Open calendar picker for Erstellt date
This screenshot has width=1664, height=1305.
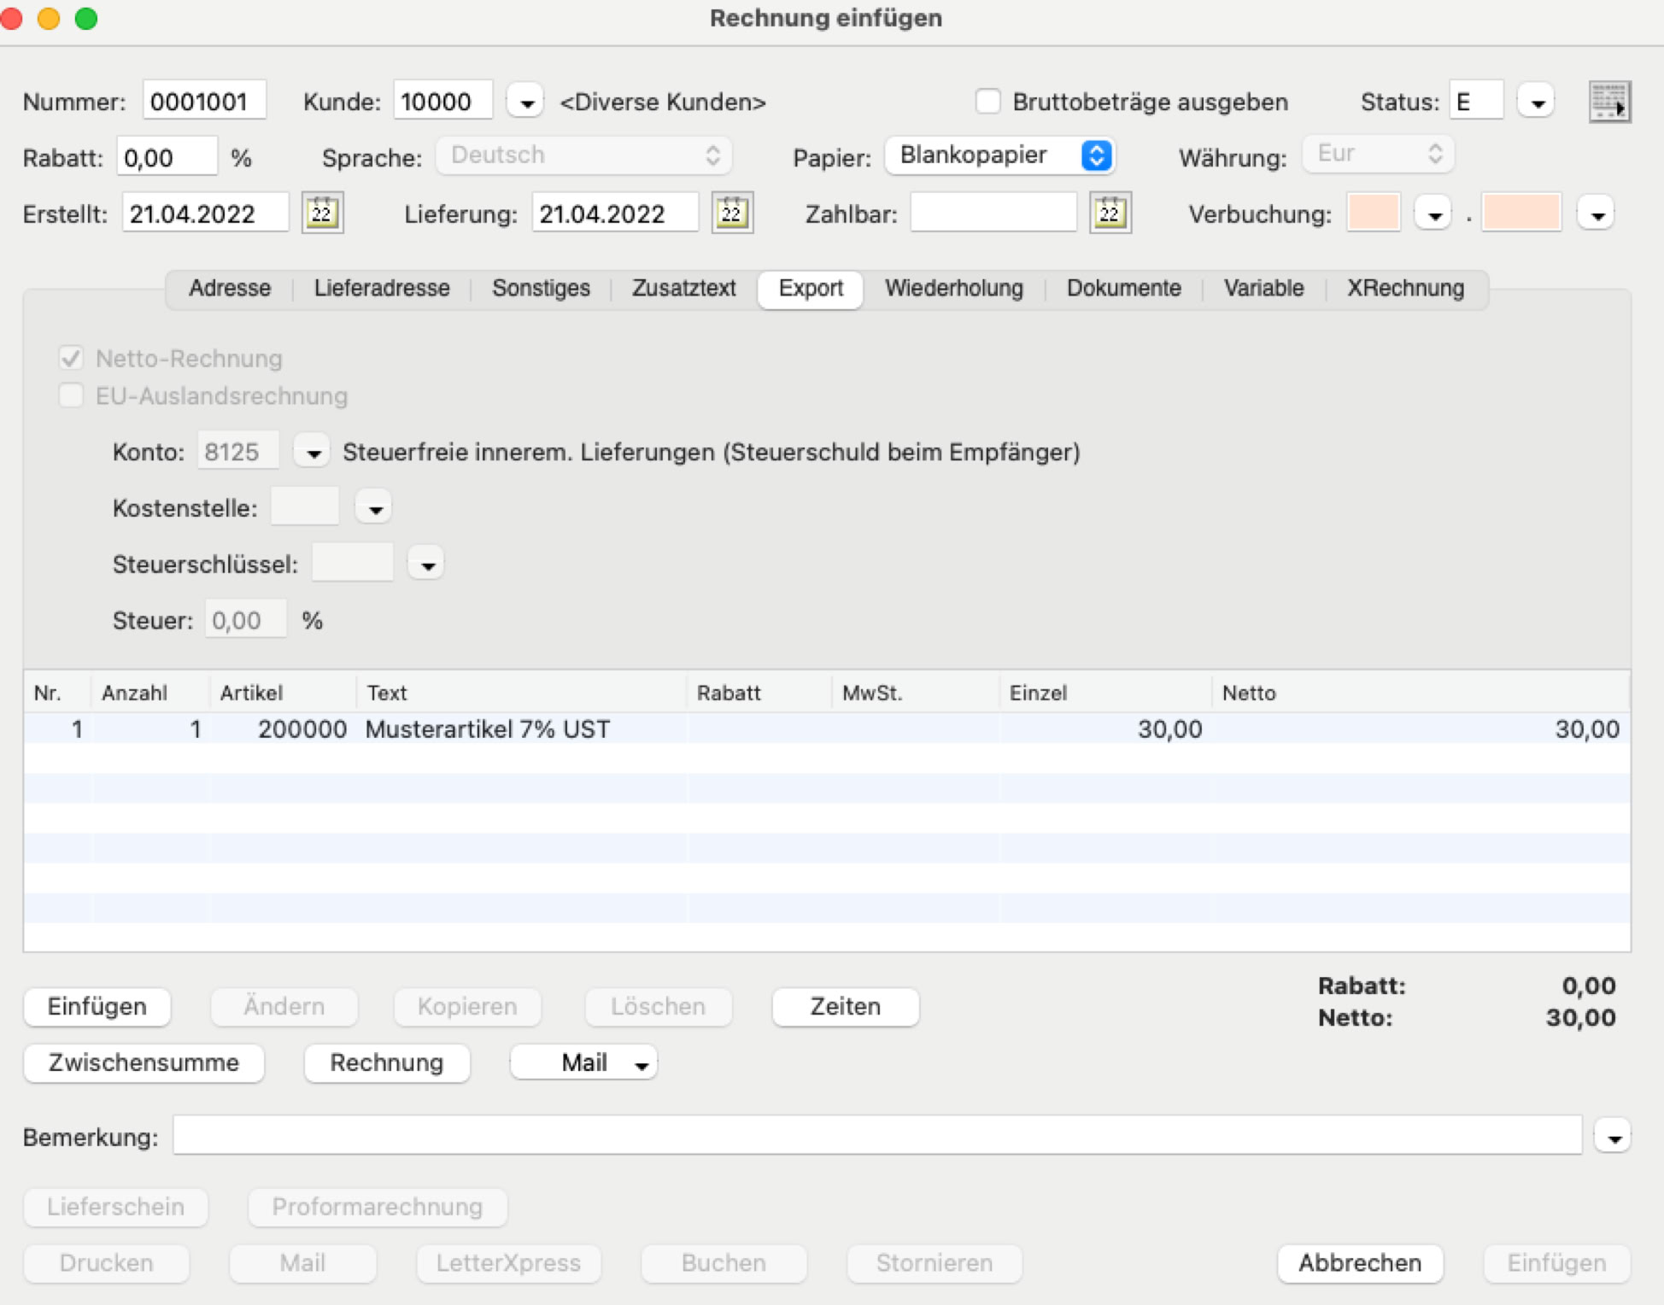coord(322,213)
